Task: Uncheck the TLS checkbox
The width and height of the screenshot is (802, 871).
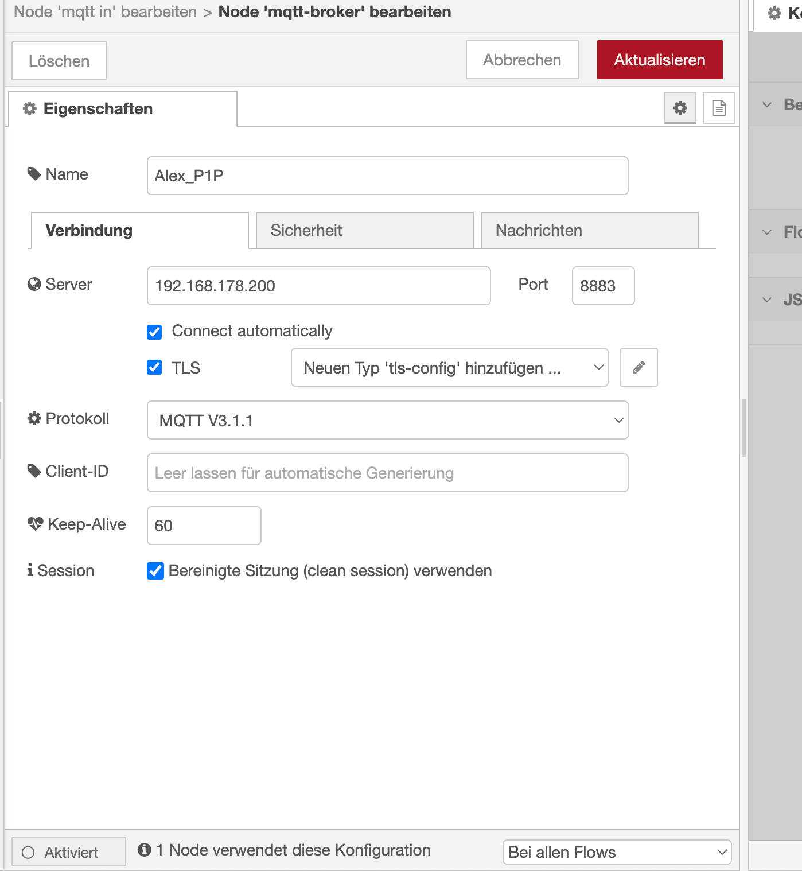Action: 154,367
